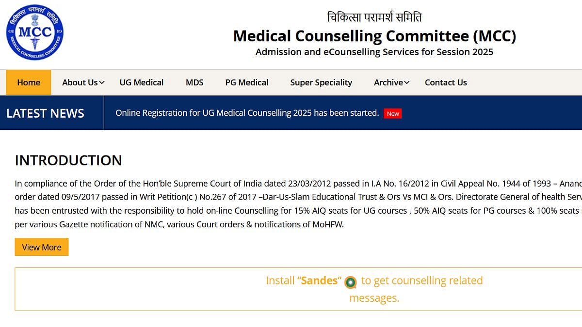582x327 pixels.
Task: Click the LATEST NEWS banner label
Action: click(45, 113)
